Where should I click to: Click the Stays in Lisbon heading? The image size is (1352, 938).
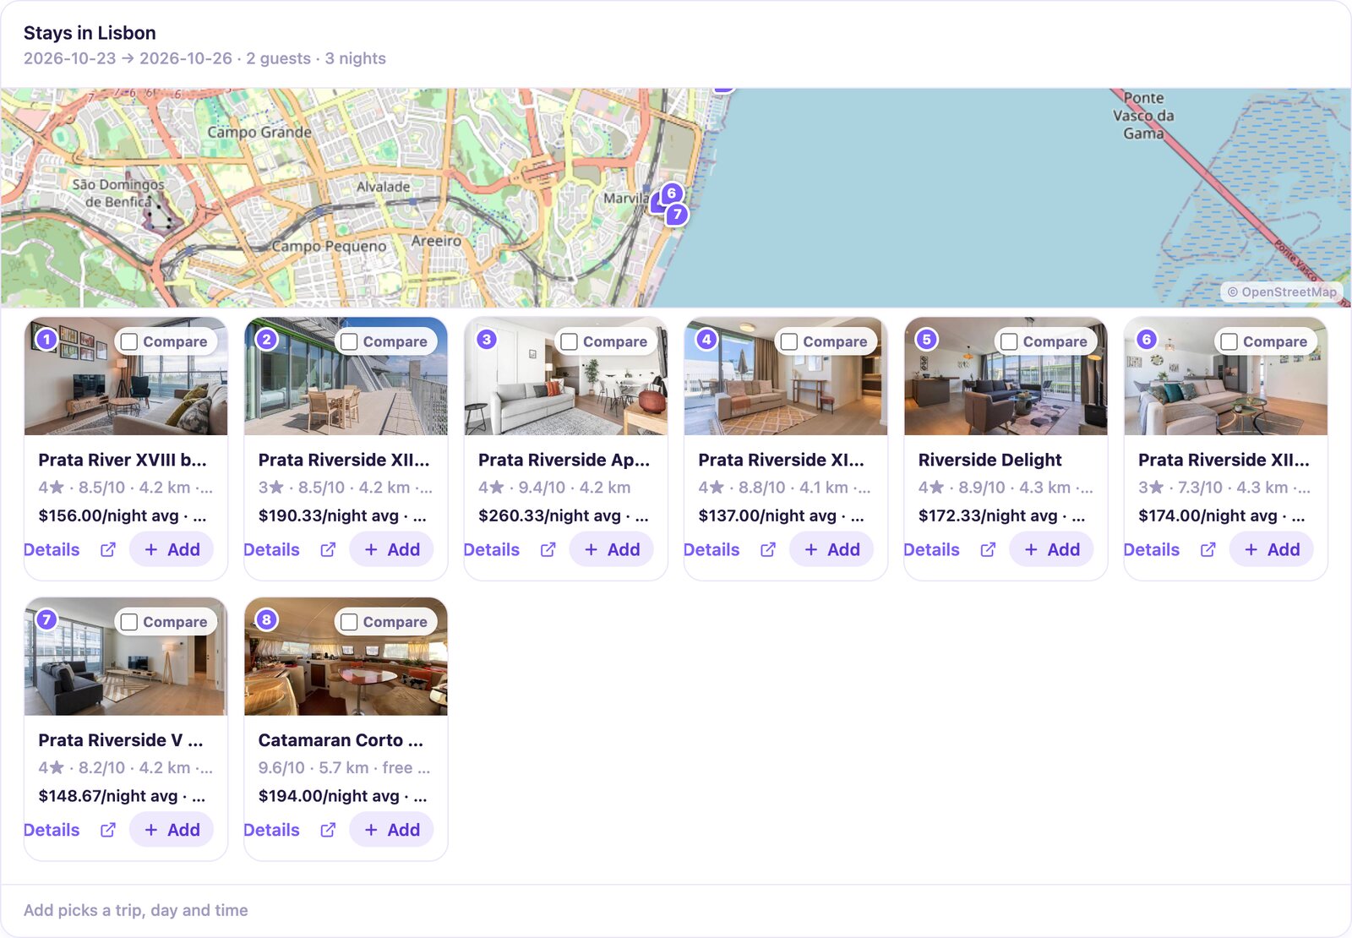tap(90, 33)
